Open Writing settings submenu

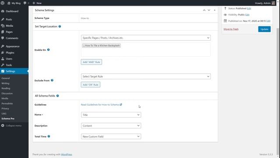point(5,83)
